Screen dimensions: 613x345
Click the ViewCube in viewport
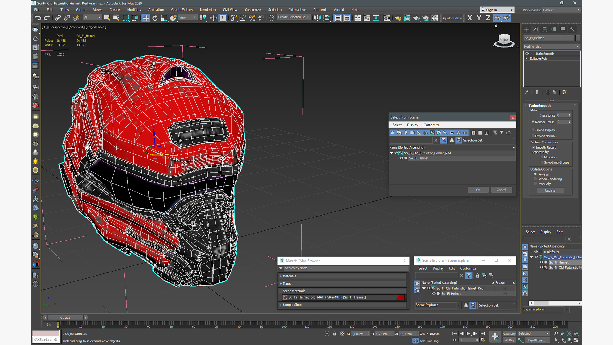[x=504, y=41]
